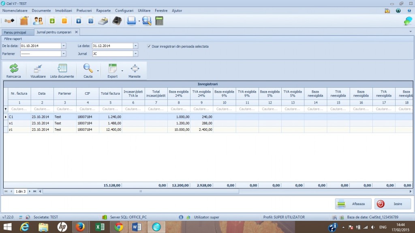
Task: Expand the Jurnal dropdown
Action: 135,54
